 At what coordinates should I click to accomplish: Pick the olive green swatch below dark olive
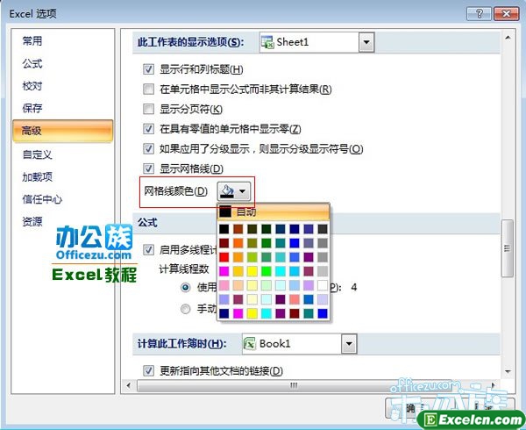pos(252,243)
